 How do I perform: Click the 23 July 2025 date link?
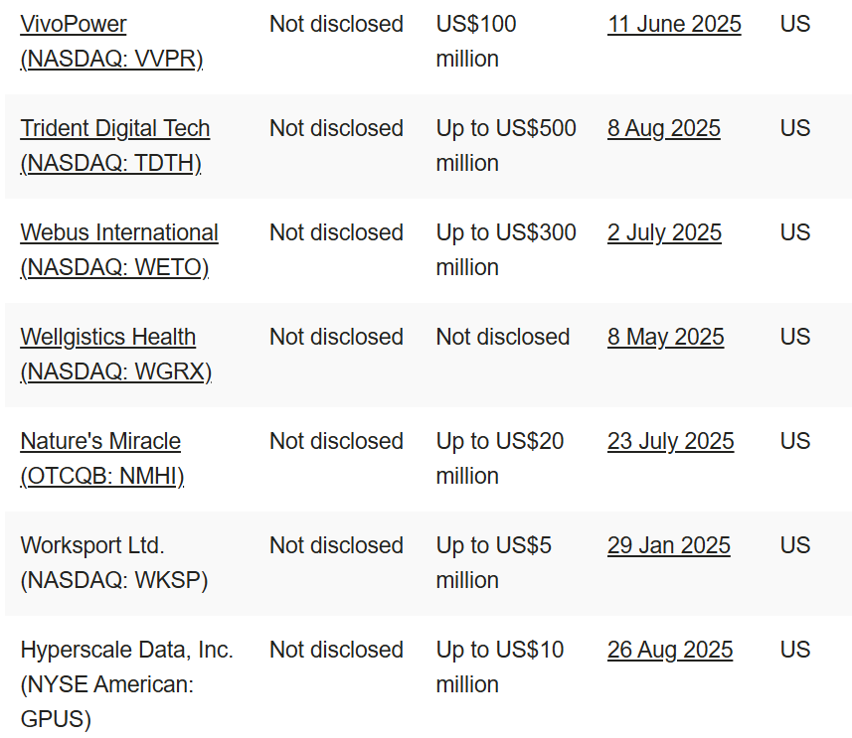(671, 442)
